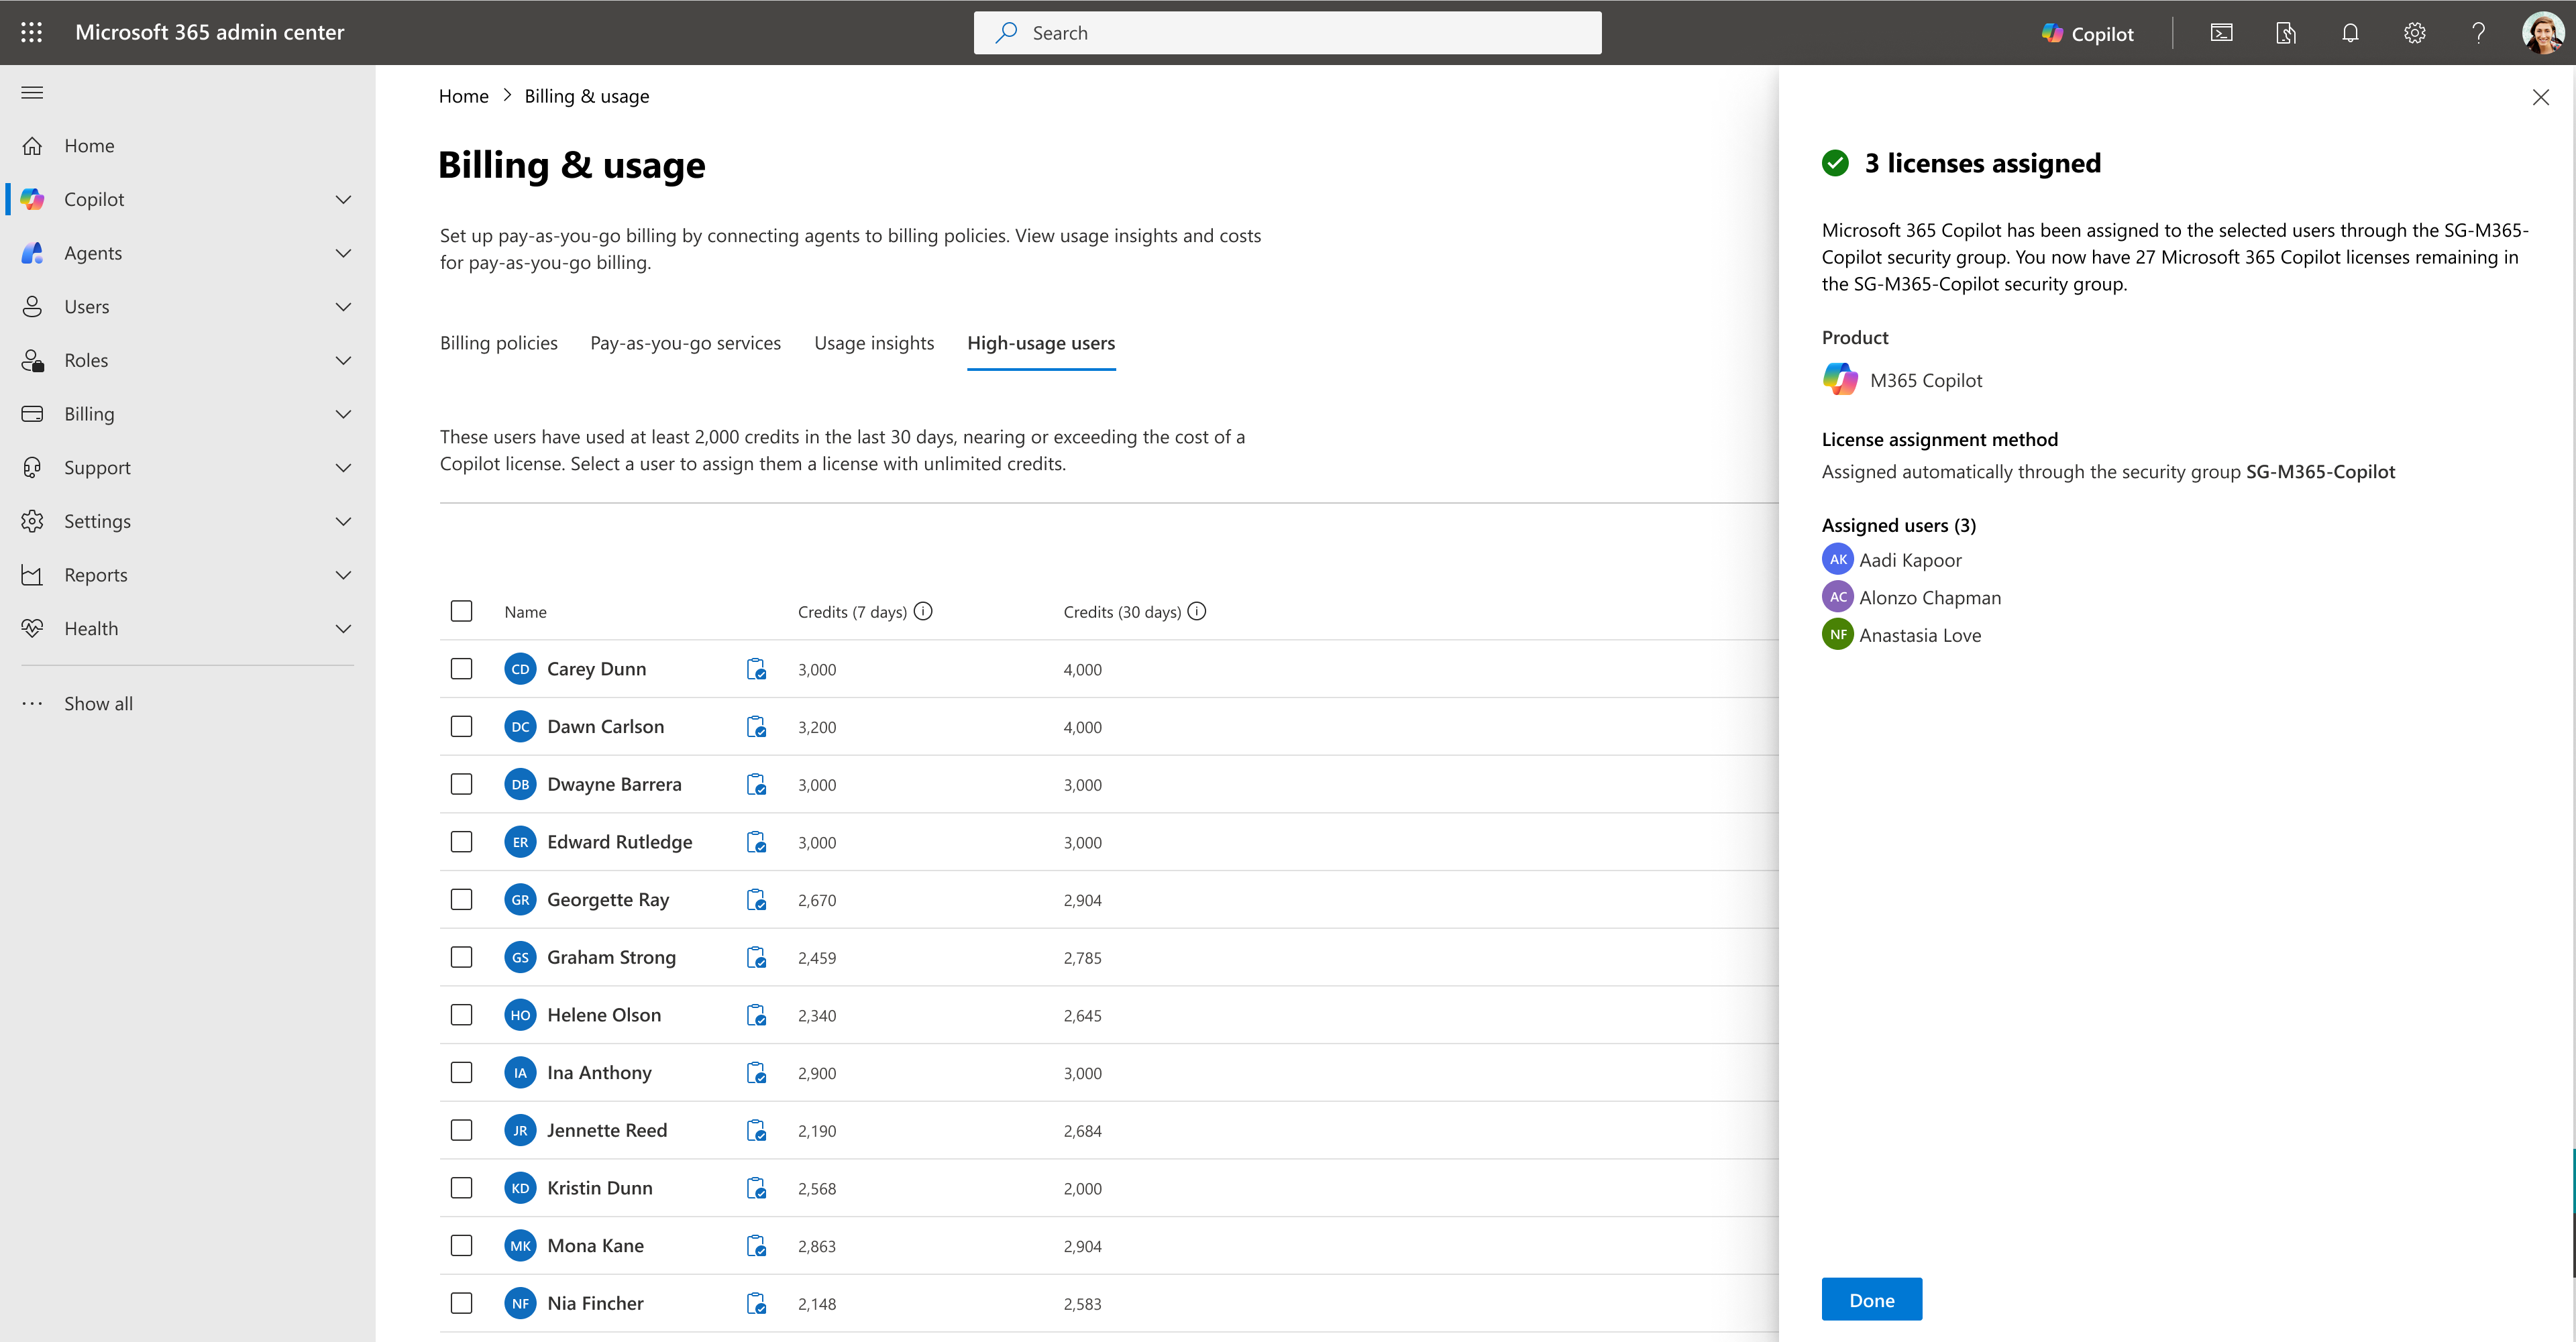Click the Billing card icon in the sidebar
This screenshot has width=2576, height=1342.
tap(32, 413)
